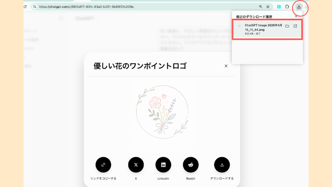Click the file icon of downloaded PNG

click(239, 26)
